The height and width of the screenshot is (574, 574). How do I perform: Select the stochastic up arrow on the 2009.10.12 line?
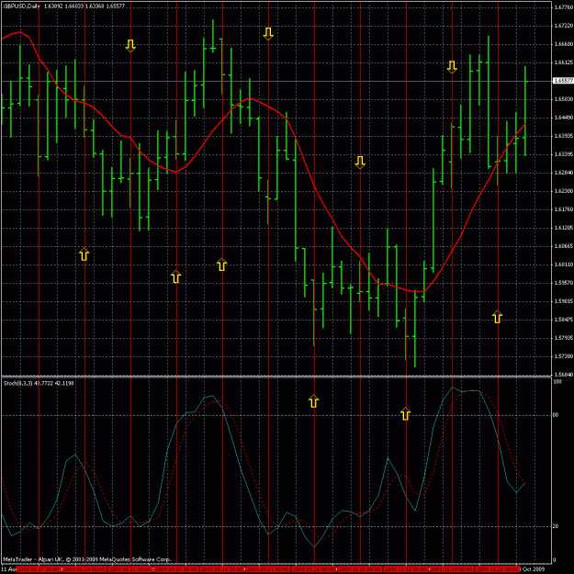click(405, 413)
